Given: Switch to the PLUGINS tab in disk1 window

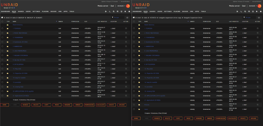Looking at the screenshot, I should coord(177,12).
